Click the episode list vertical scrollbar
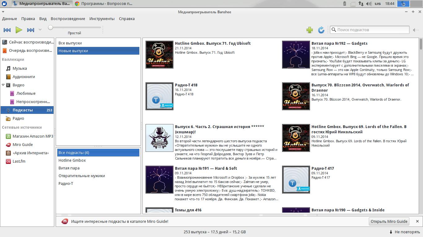Viewport: 423px width, 237px height. pyautogui.click(x=421, y=126)
